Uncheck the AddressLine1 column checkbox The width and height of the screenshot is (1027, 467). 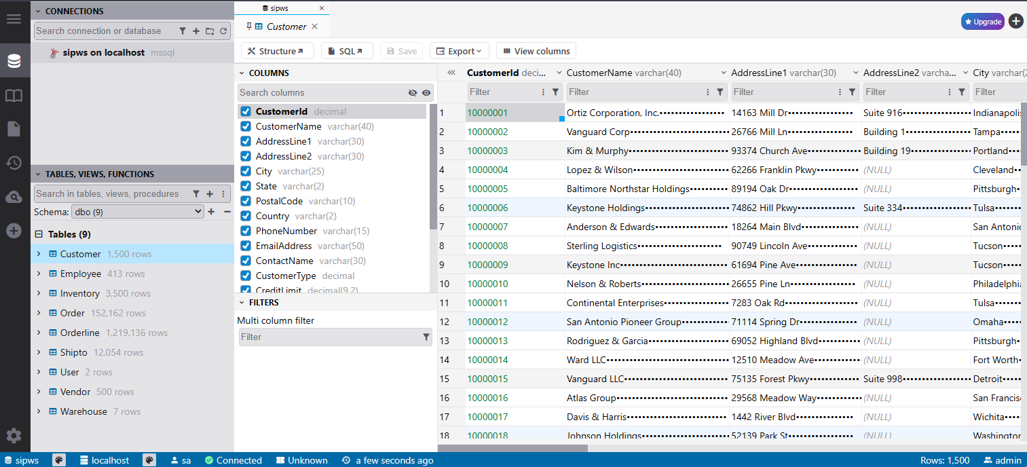(x=246, y=141)
